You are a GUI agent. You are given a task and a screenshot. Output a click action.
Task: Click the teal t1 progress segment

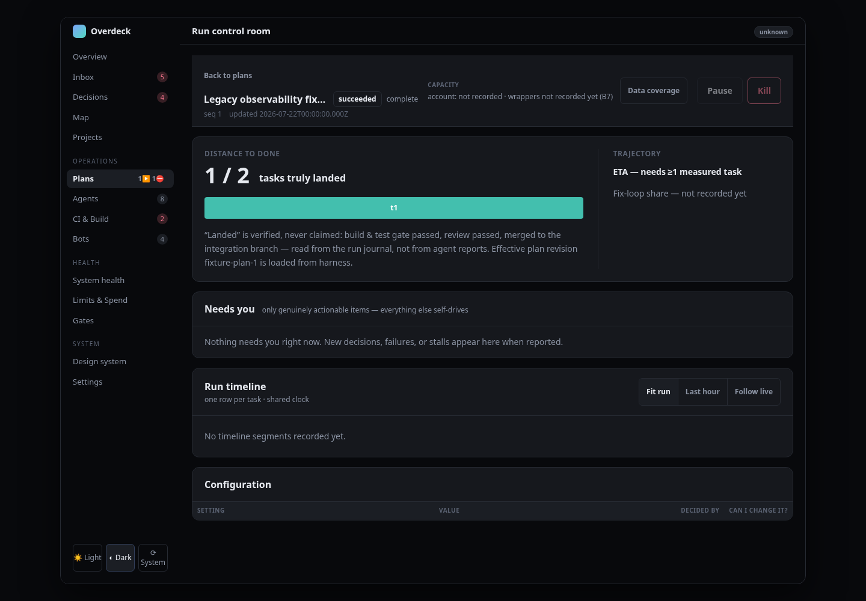point(394,208)
